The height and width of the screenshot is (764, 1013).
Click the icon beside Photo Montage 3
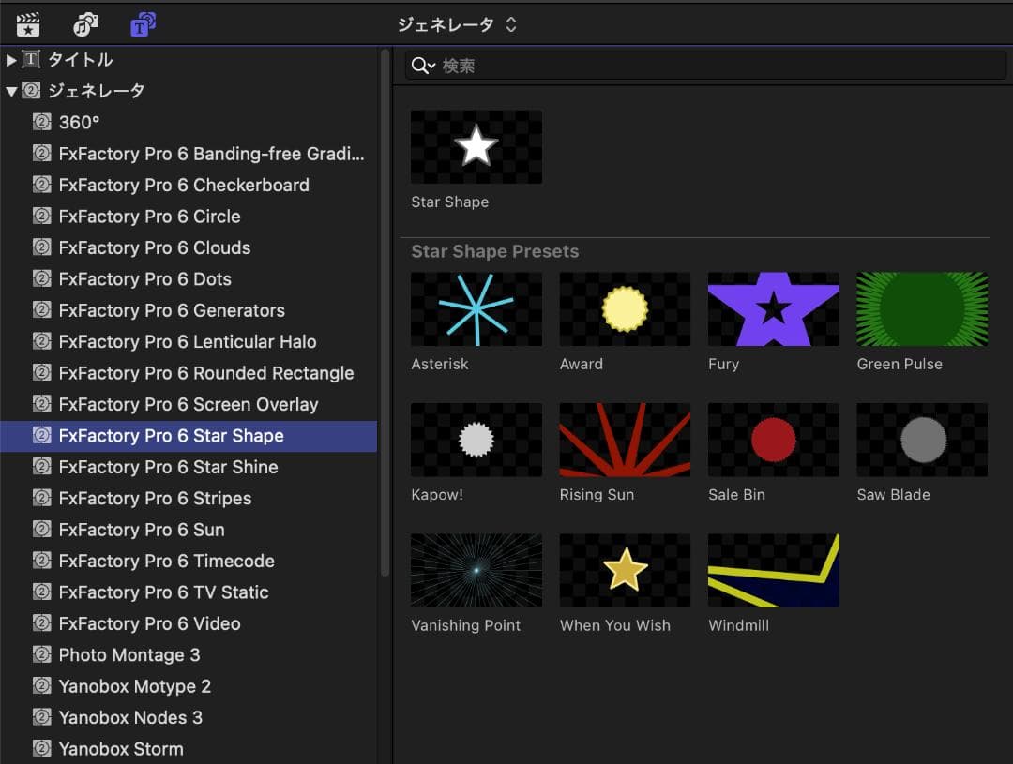coord(41,654)
